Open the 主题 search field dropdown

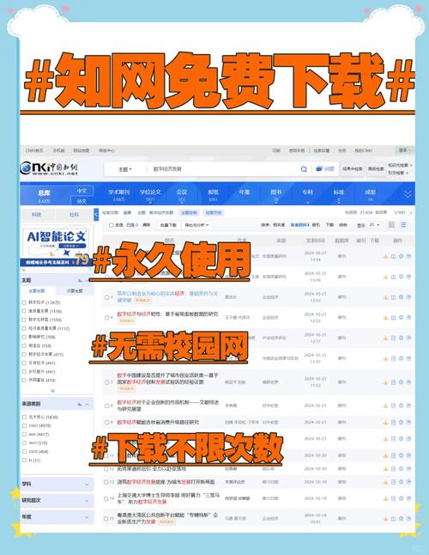pyautogui.click(x=125, y=169)
